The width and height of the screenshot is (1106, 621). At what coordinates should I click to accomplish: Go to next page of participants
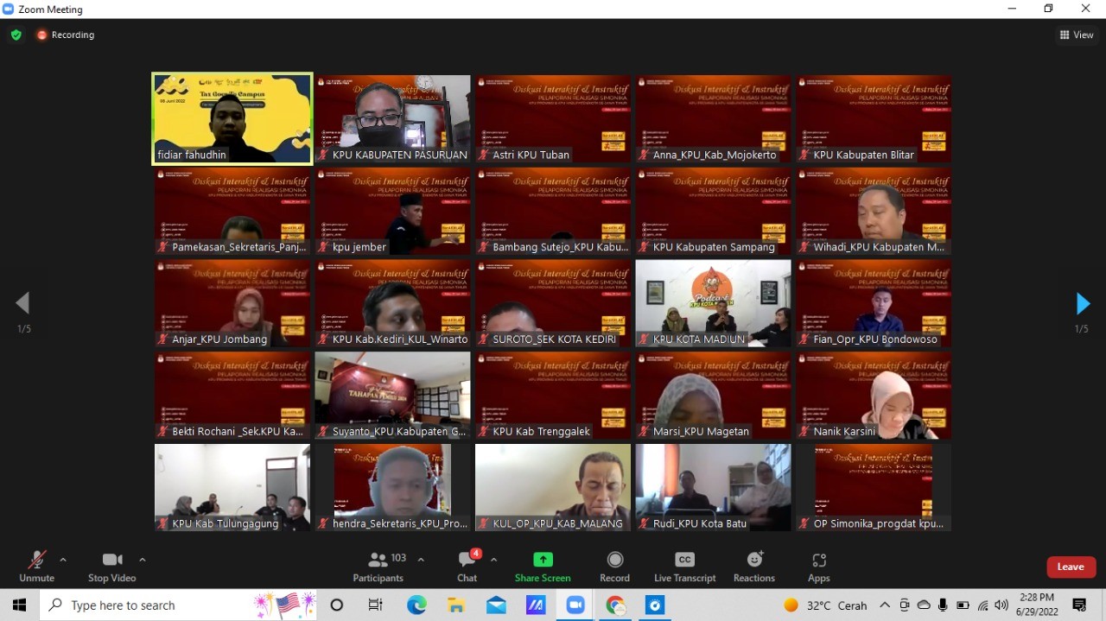pyautogui.click(x=1082, y=304)
